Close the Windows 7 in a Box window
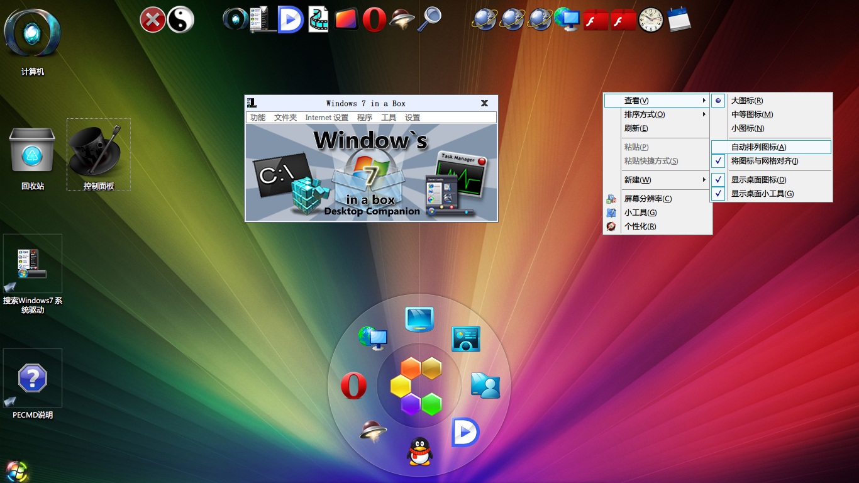Viewport: 859px width, 483px height. [x=484, y=103]
